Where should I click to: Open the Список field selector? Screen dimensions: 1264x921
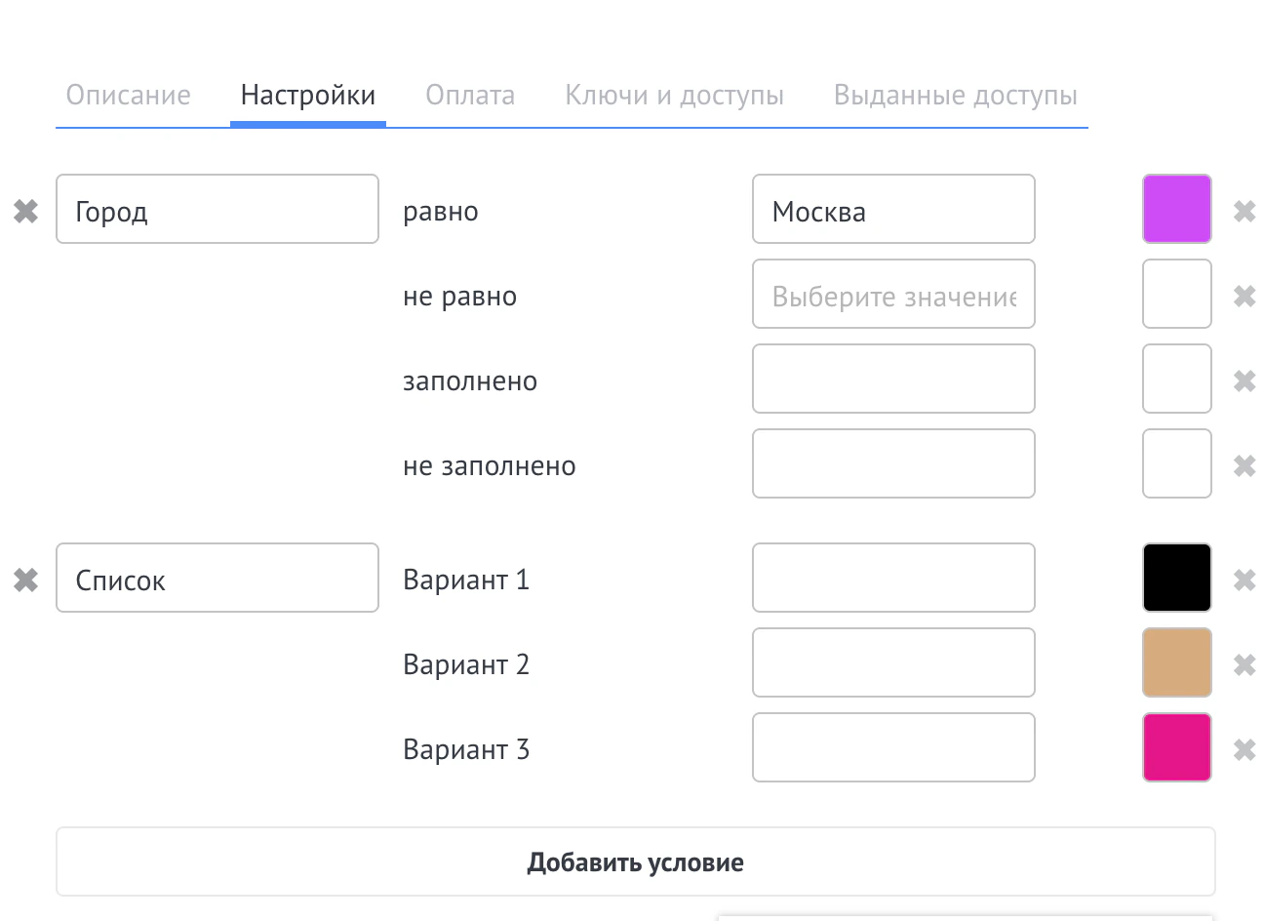(217, 578)
